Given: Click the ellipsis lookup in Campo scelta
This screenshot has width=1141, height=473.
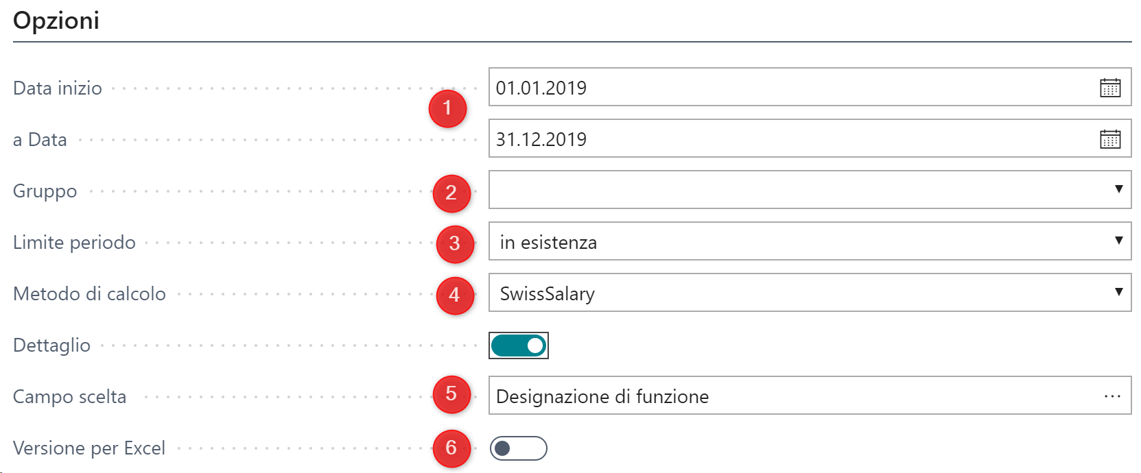Looking at the screenshot, I should click(x=1112, y=396).
